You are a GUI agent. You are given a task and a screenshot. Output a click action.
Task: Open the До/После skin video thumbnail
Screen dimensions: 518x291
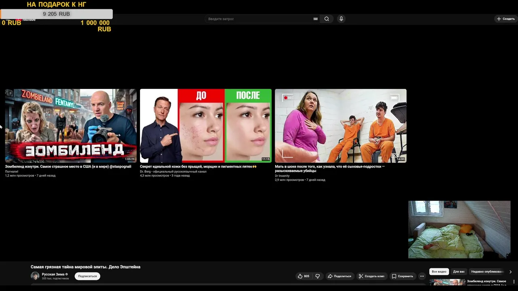tap(206, 126)
